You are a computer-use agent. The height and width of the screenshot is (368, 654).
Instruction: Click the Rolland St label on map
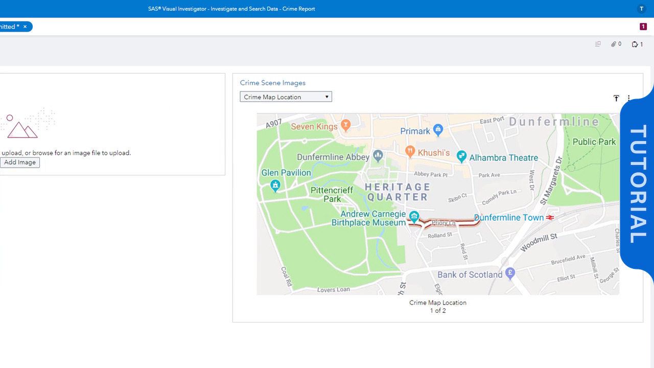point(440,235)
